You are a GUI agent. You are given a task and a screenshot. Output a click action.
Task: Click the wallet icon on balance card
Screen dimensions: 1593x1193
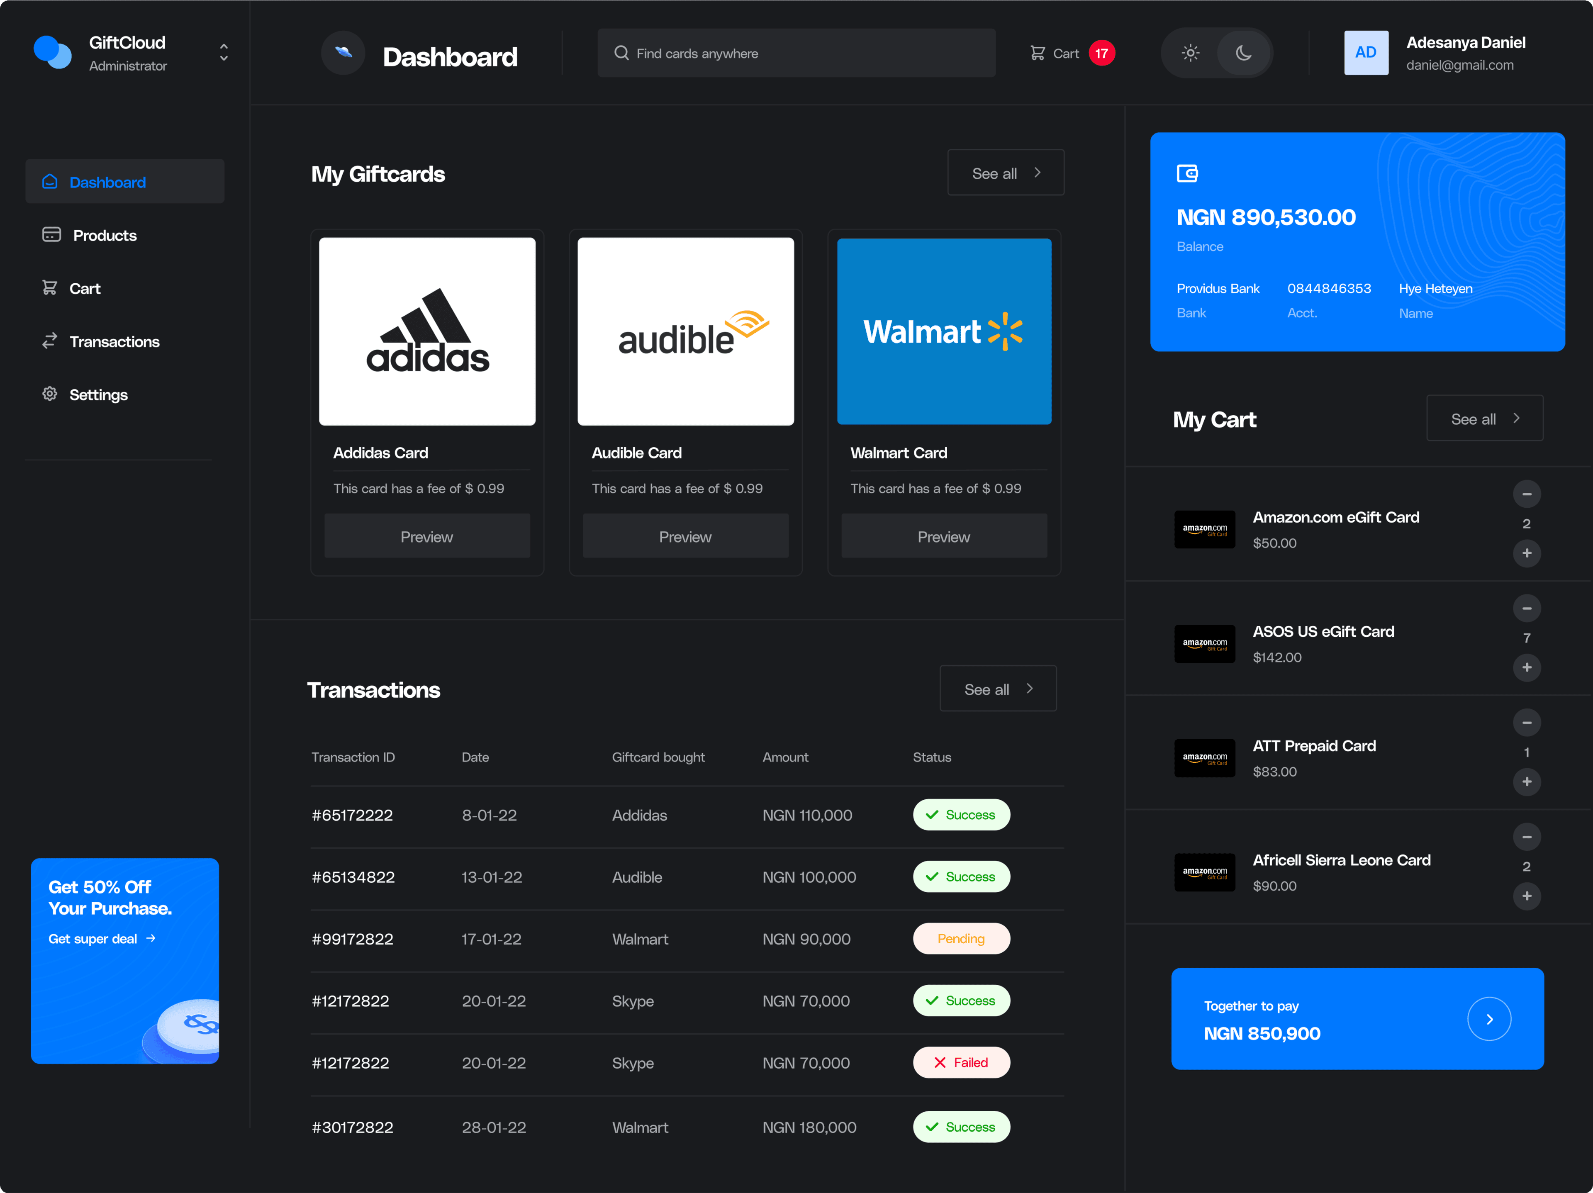point(1187,173)
